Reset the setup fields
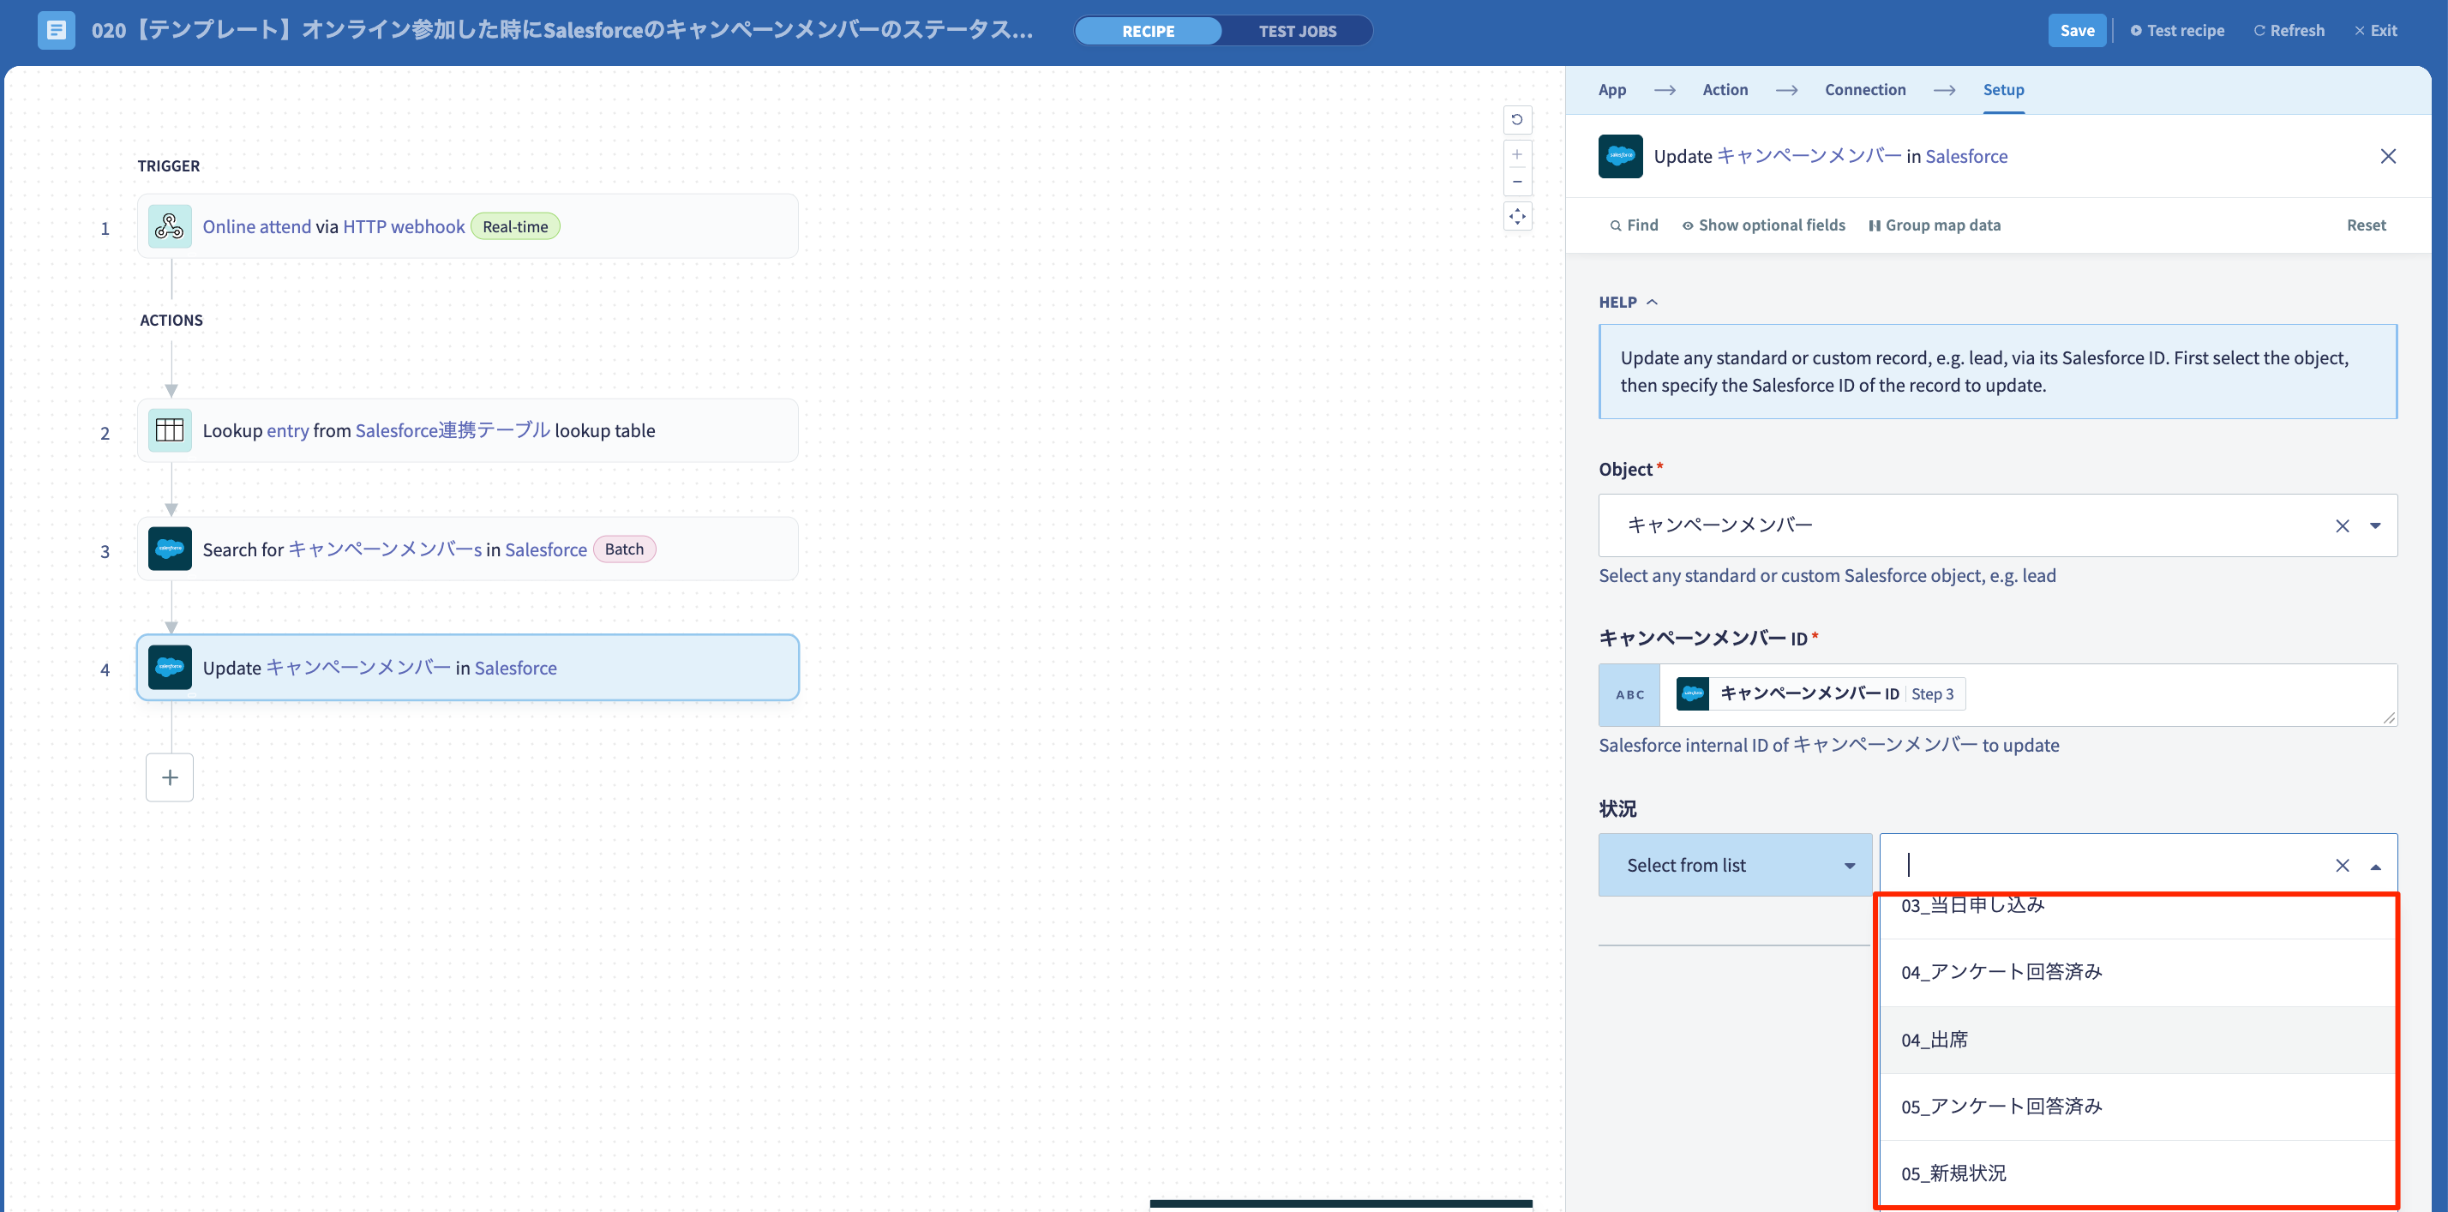Viewport: 2448px width, 1212px height. pos(2366,225)
